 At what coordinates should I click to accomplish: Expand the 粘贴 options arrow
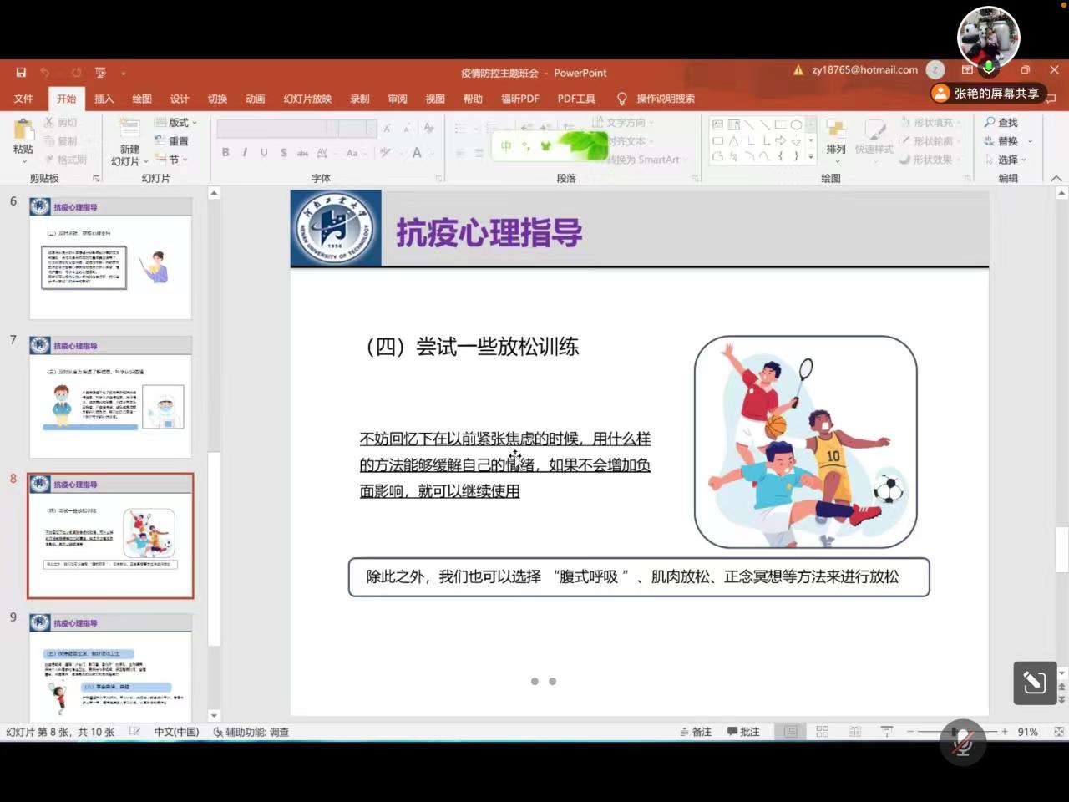pos(23,161)
